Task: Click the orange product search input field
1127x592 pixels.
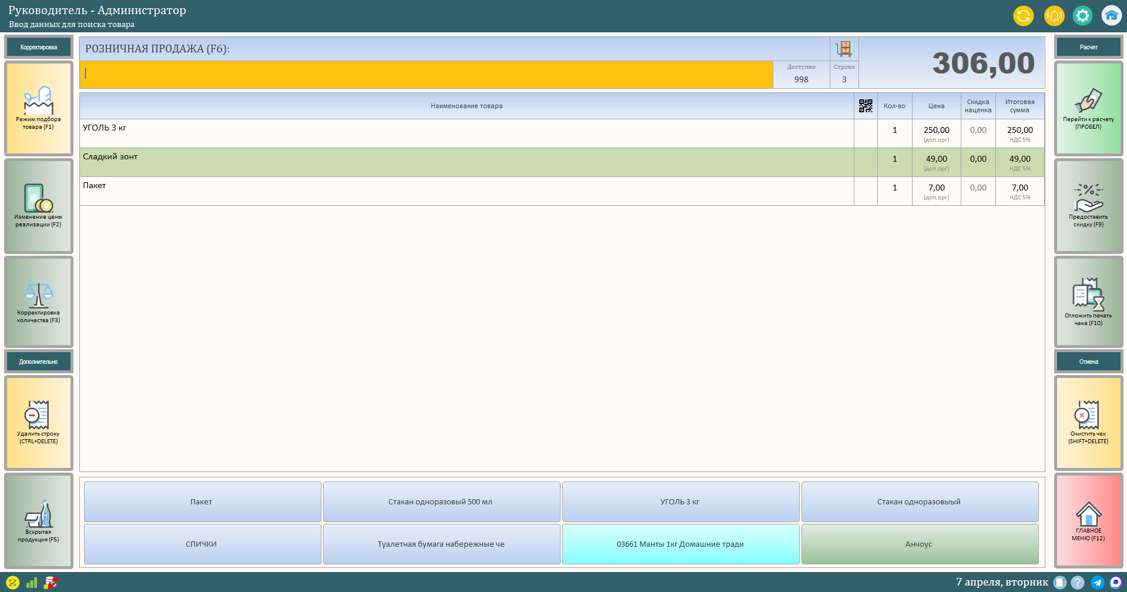Action: pos(426,75)
